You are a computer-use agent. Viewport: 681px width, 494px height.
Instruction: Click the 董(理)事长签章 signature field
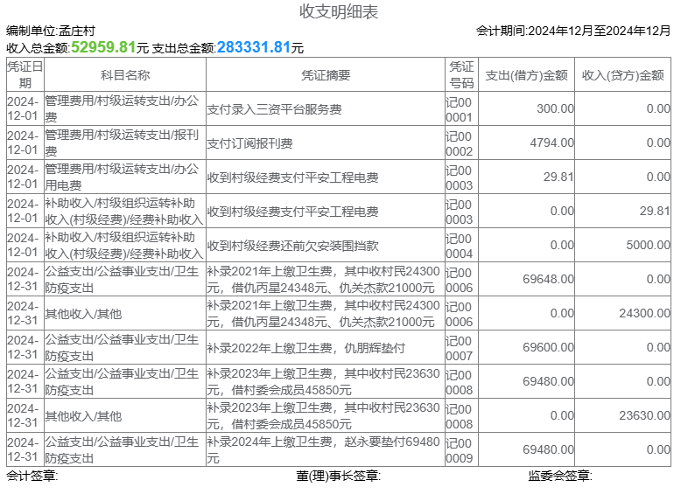(338, 476)
